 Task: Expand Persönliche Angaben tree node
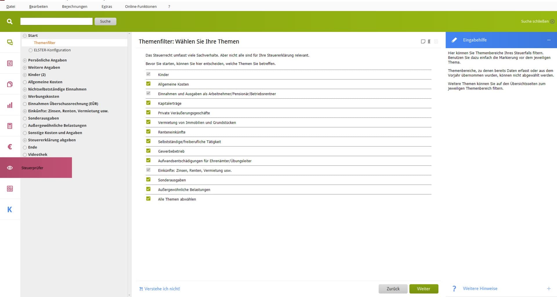(x=25, y=60)
